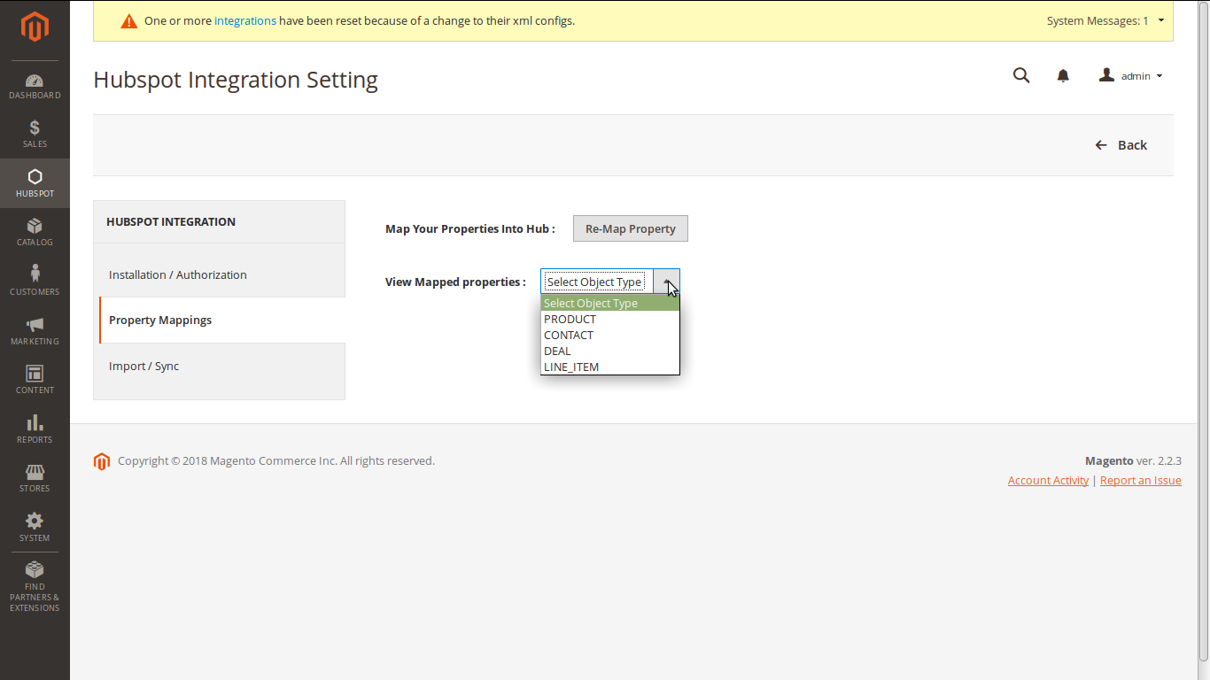Follow the integrations link in the warning
This screenshot has height=680, width=1210.
[245, 20]
